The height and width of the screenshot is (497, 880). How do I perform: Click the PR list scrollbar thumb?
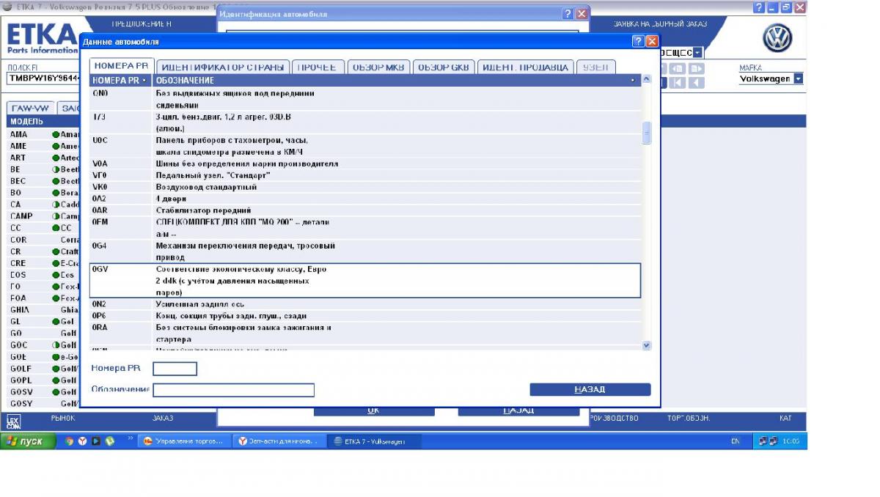646,133
